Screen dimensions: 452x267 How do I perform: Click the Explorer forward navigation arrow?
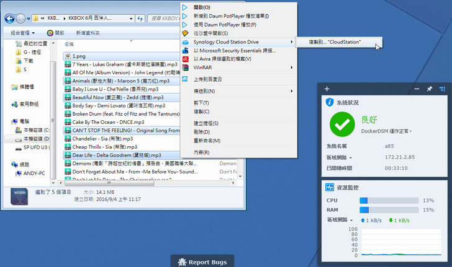tap(20, 19)
